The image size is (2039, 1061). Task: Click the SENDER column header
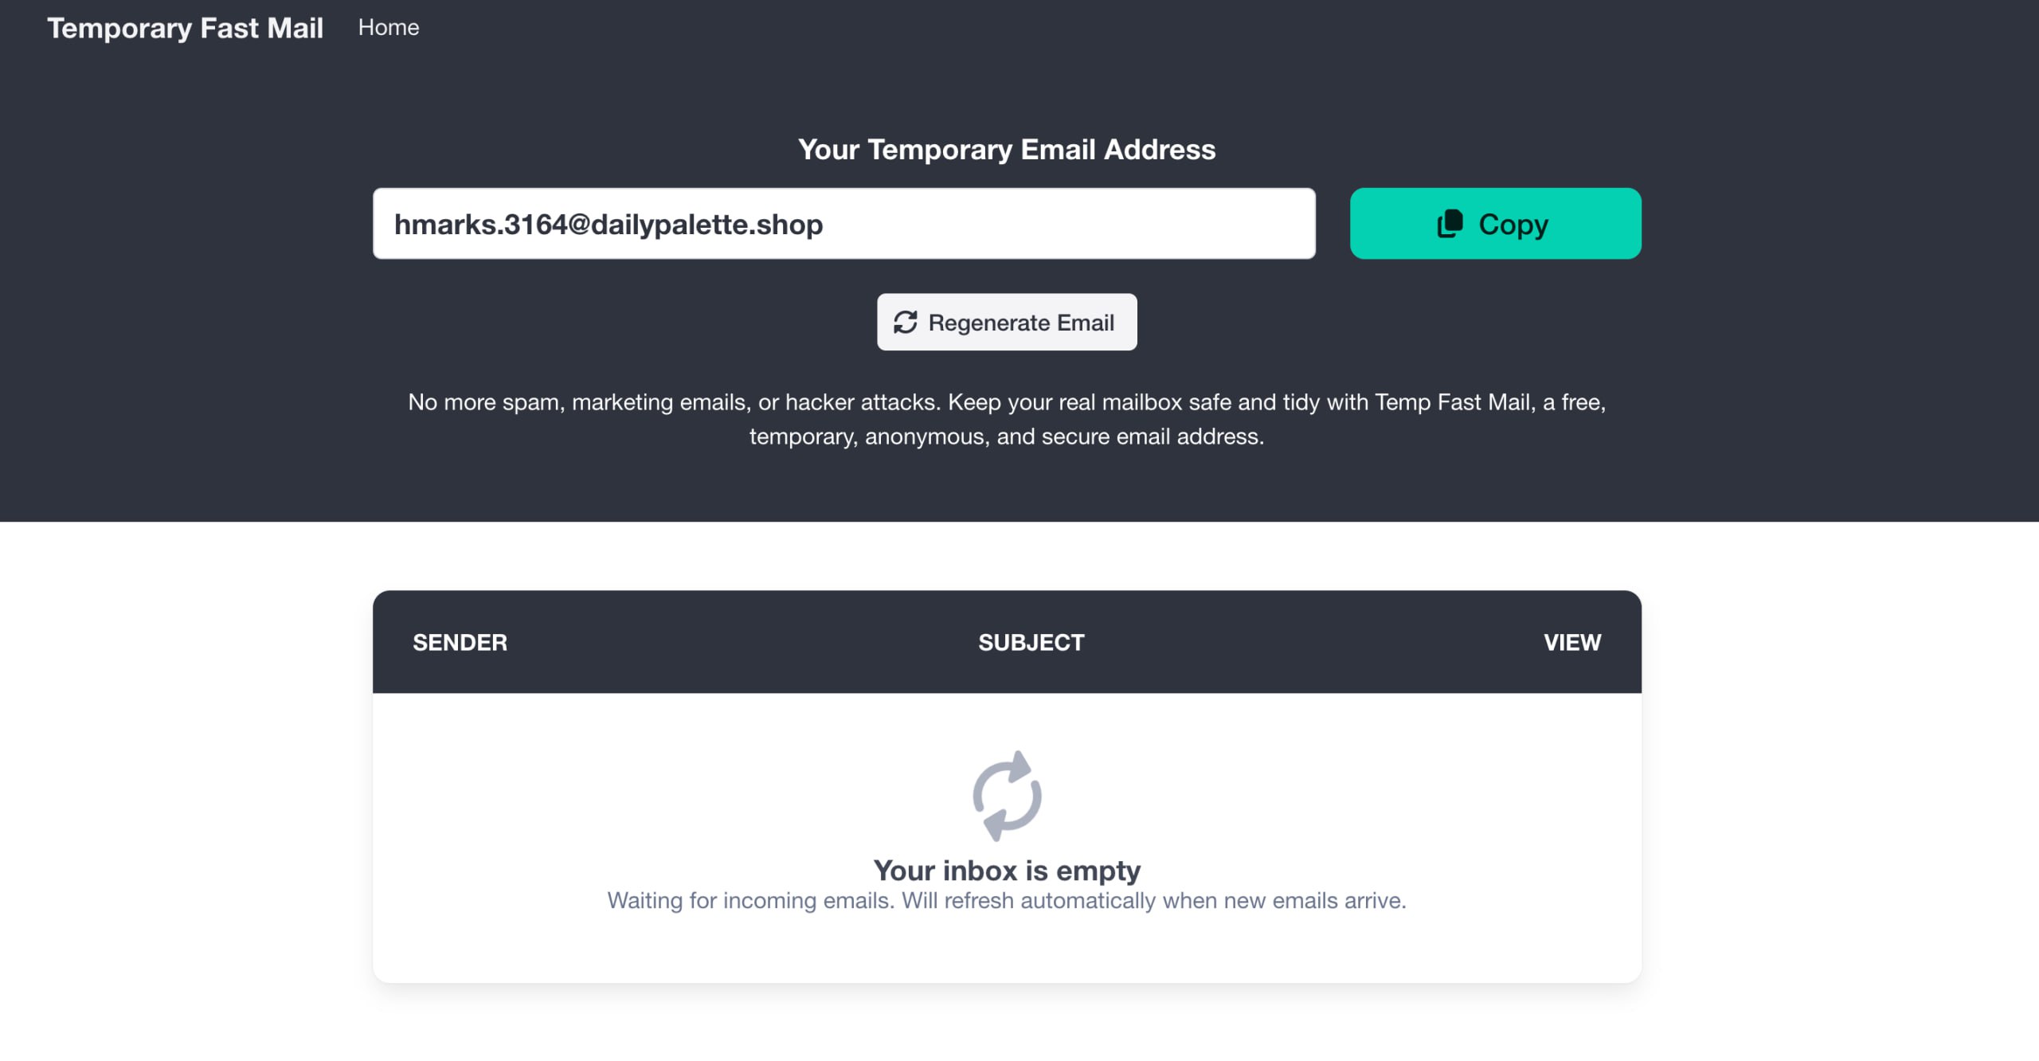(x=460, y=642)
